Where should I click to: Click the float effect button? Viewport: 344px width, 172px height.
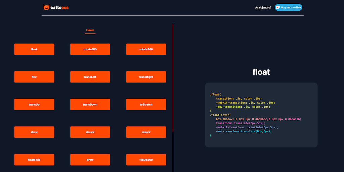[x=34, y=49]
